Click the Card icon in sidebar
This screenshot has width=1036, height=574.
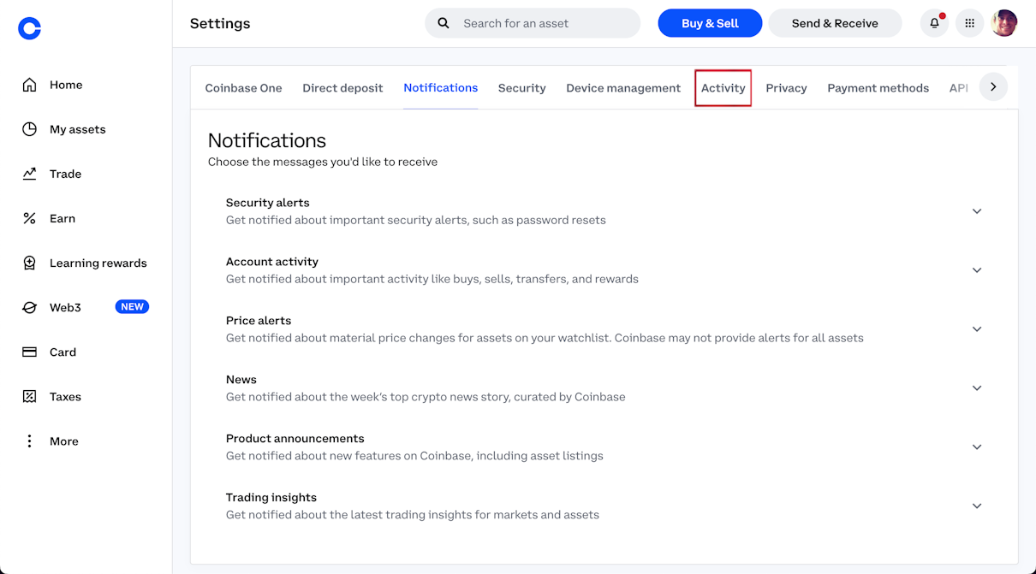[29, 352]
